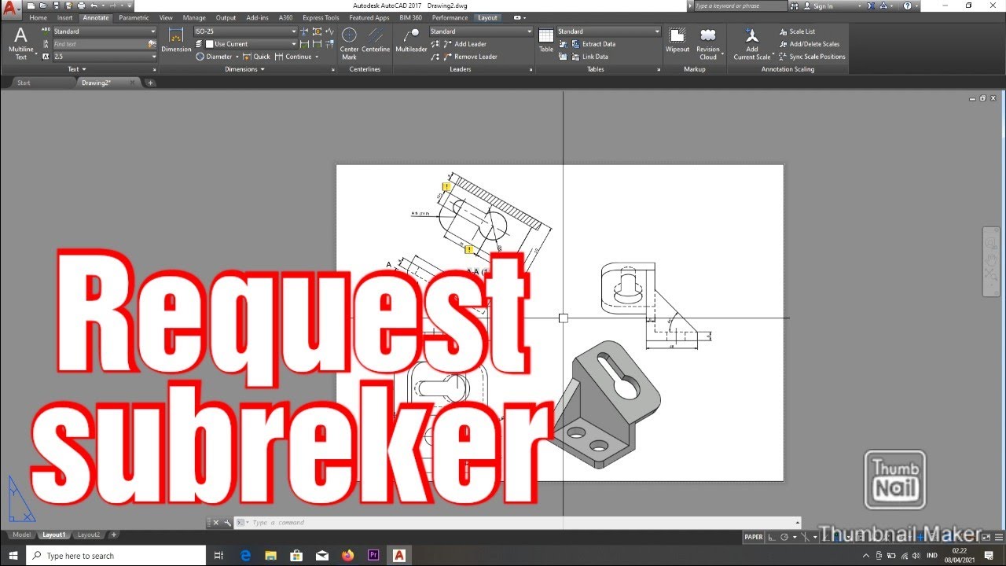
Task: Create a Wipeout
Action: pos(677,39)
